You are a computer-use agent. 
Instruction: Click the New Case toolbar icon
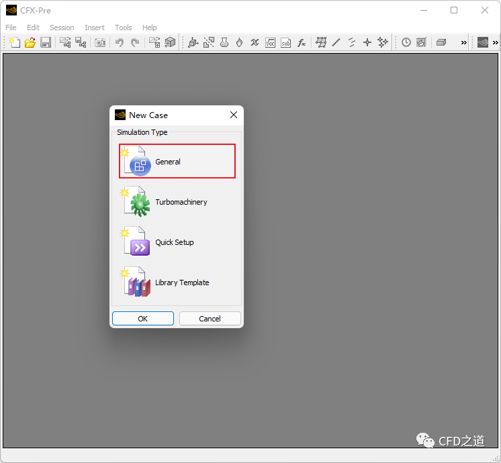(x=15, y=42)
